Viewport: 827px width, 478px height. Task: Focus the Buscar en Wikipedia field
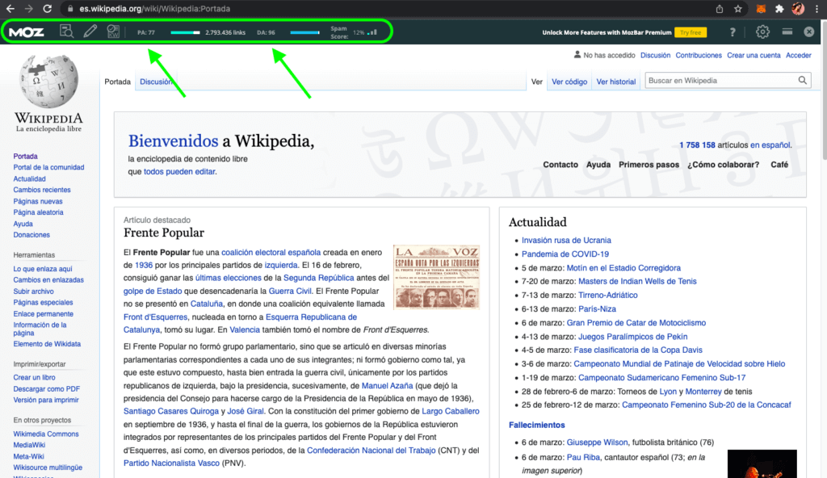(x=719, y=81)
